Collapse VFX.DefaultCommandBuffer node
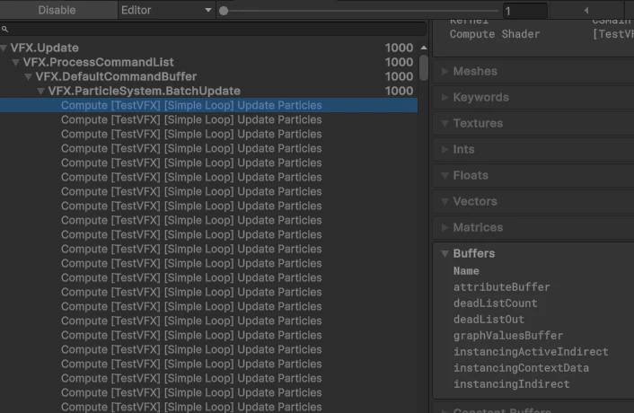The width and height of the screenshot is (634, 413). (29, 77)
